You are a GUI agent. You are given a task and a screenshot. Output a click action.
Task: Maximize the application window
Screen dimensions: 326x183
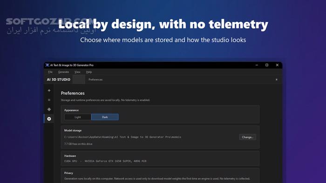click(267, 65)
